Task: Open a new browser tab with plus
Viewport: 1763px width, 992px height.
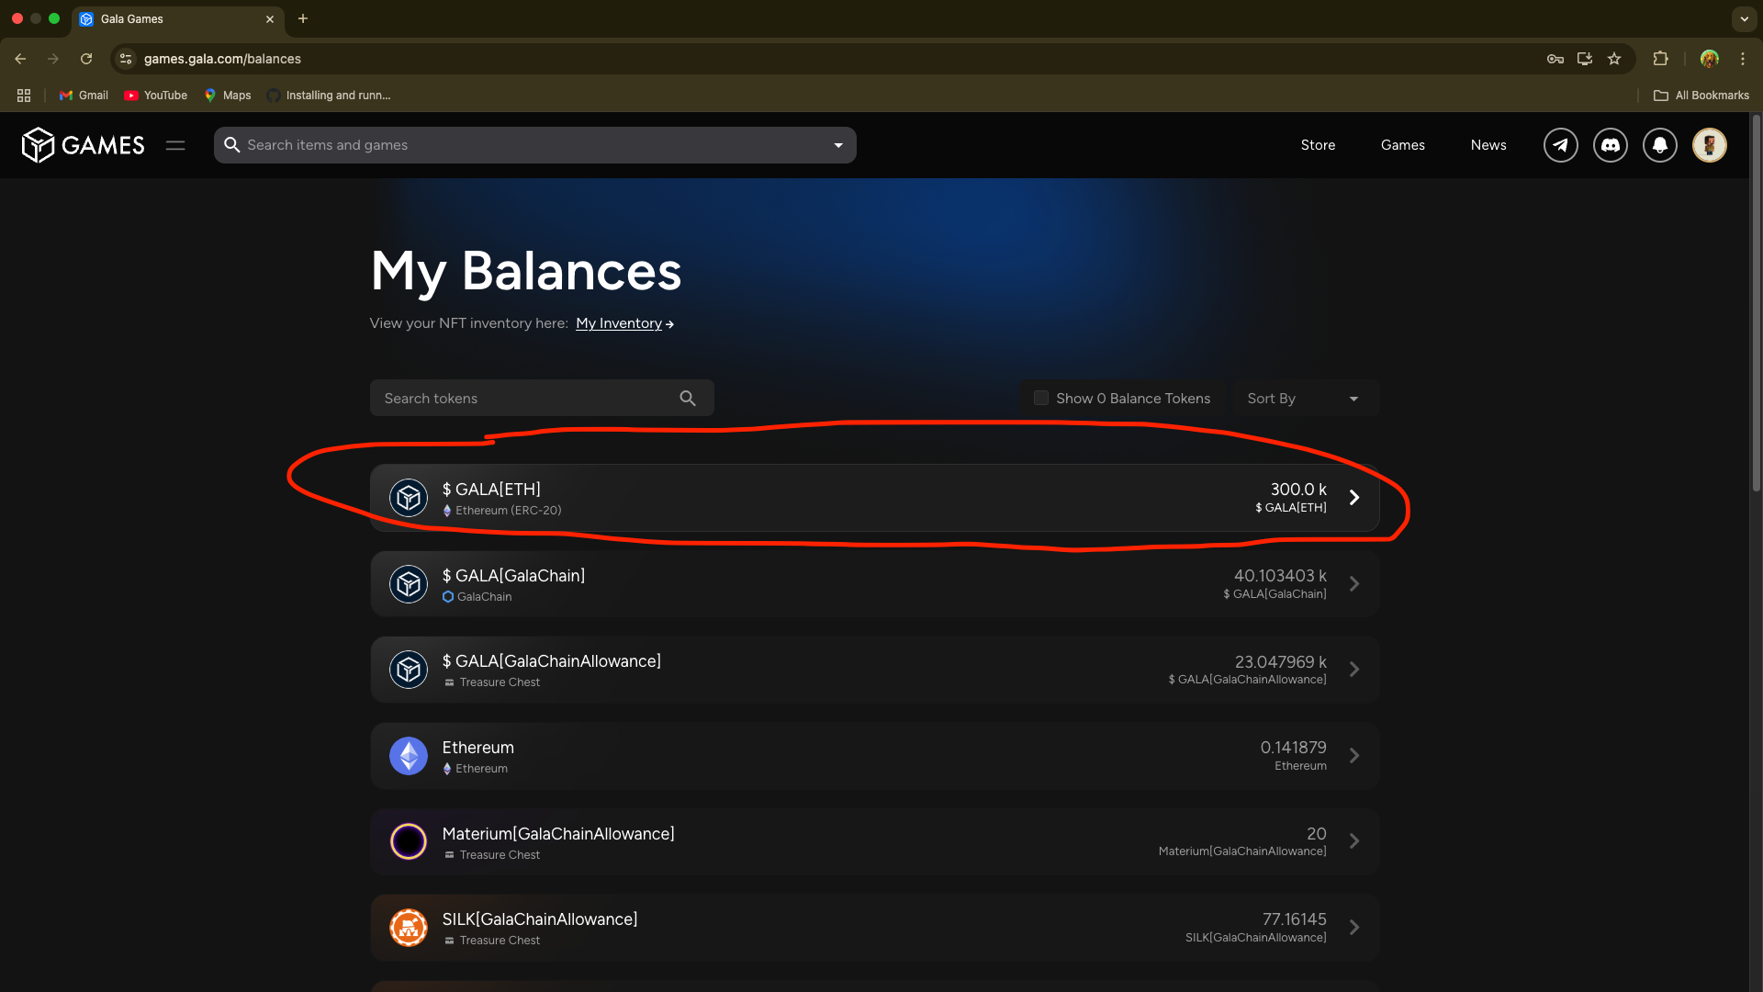Action: [x=303, y=18]
